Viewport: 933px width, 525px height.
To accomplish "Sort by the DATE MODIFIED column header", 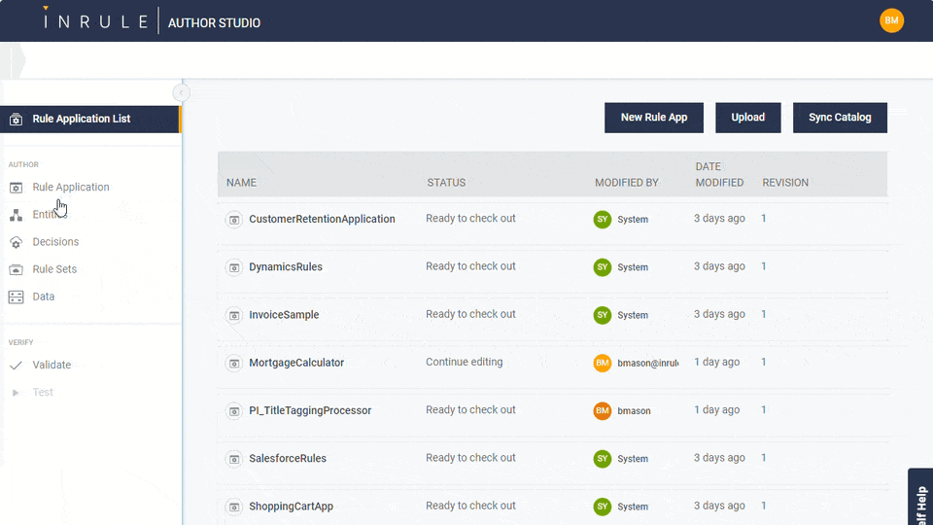I will pyautogui.click(x=719, y=174).
